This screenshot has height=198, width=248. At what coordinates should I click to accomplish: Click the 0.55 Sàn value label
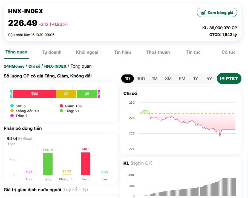click(x=105, y=172)
